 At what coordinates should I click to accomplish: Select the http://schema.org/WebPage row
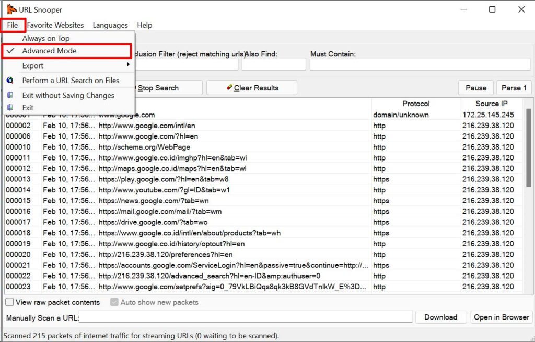[x=263, y=147]
